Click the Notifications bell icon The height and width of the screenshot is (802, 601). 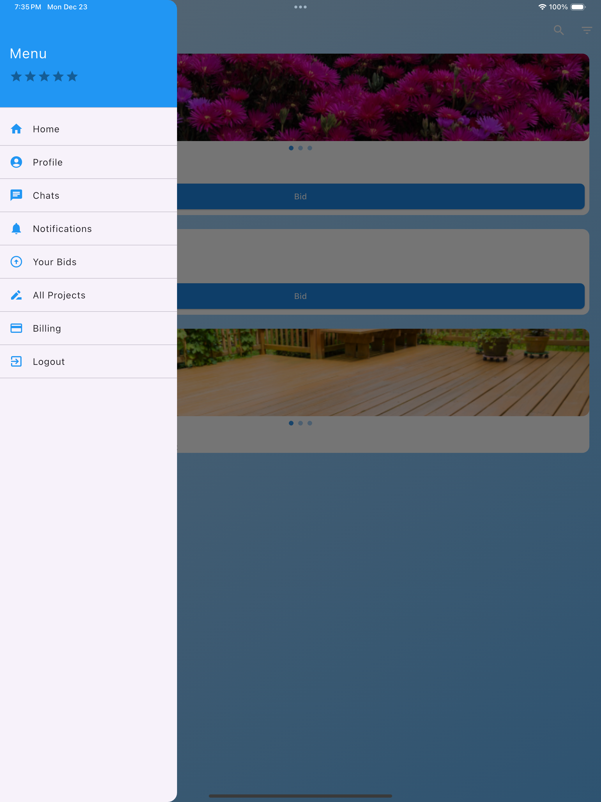(16, 229)
